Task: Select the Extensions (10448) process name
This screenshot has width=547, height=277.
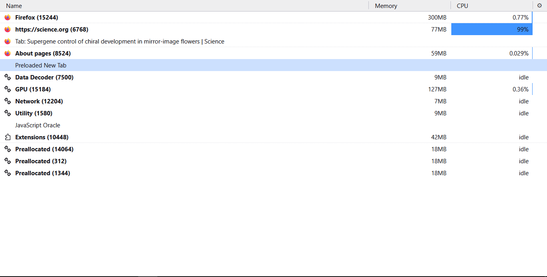Action: (42, 137)
